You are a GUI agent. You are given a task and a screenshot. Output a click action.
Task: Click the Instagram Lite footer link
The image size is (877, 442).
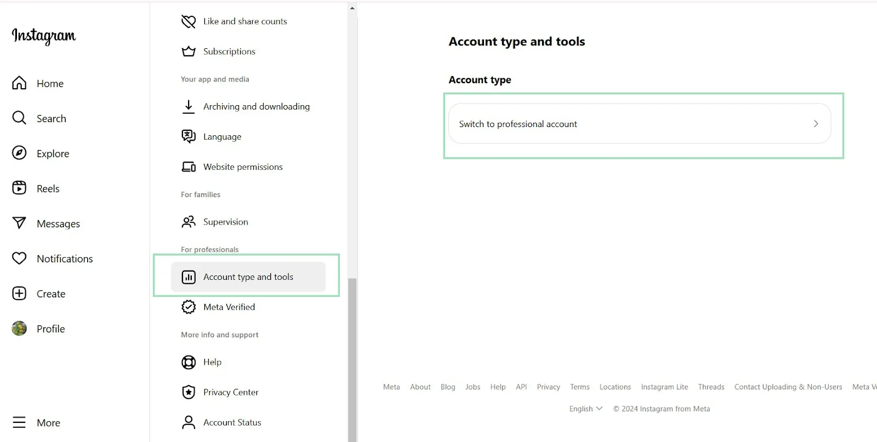pyautogui.click(x=664, y=387)
